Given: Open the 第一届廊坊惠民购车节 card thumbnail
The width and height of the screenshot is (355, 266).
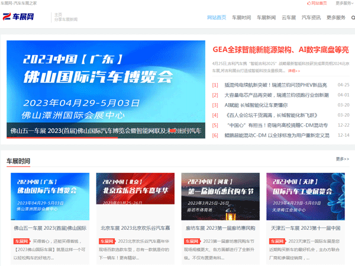Looking at the screenshot, I should (221, 196).
